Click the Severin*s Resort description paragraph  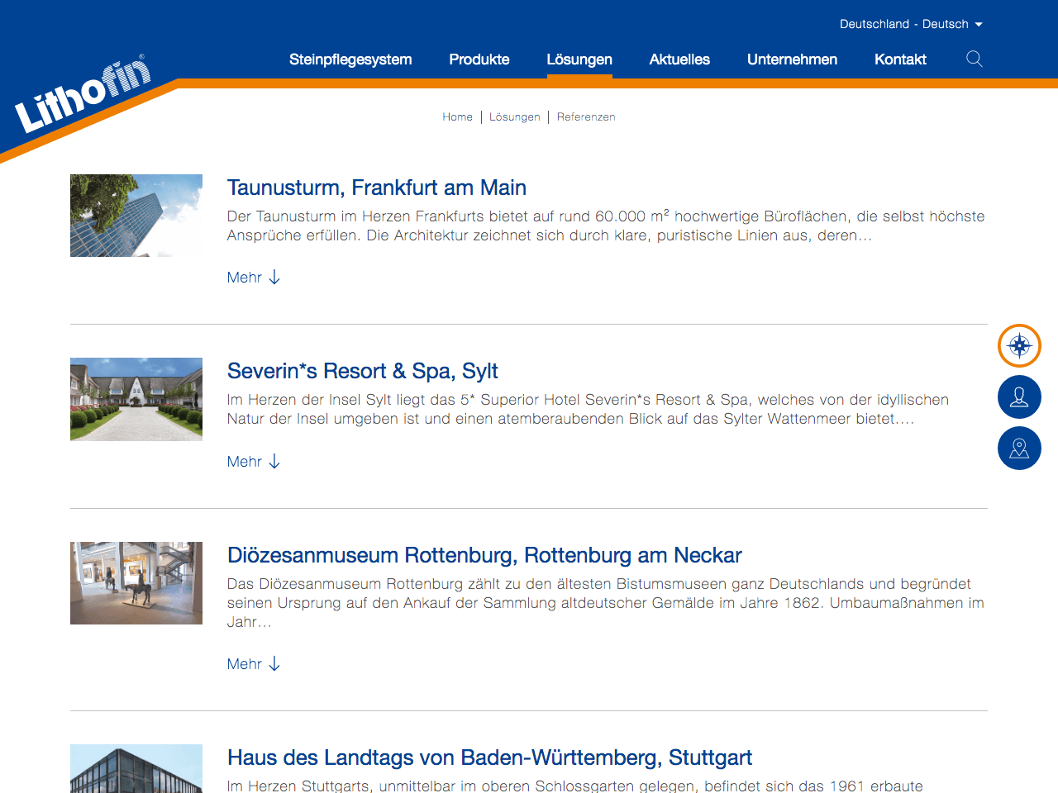tap(588, 409)
